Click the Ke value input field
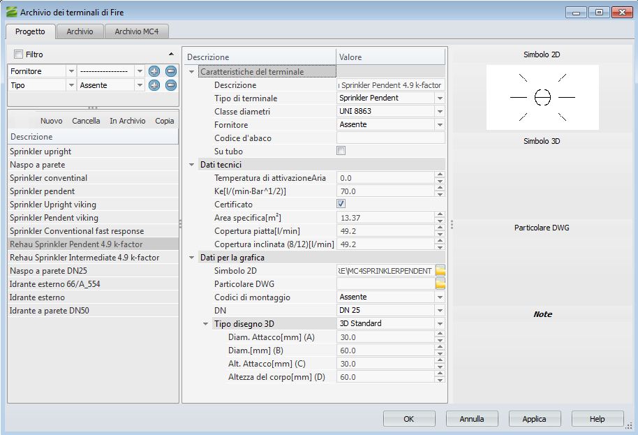The width and height of the screenshot is (638, 435). [385, 191]
